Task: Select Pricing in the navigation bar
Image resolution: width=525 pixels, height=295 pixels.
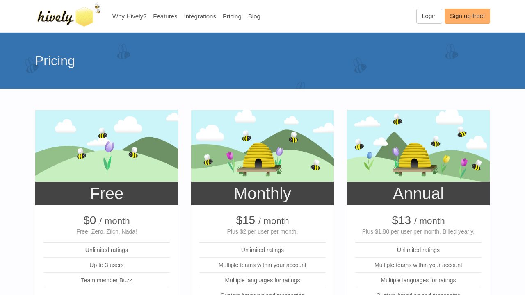Action: pos(232,16)
